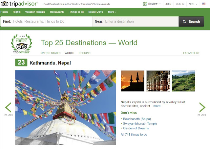Click the Best Destinations in the World tagline
Image resolution: width=210 pixels, height=149 pixels.
coord(77,4)
